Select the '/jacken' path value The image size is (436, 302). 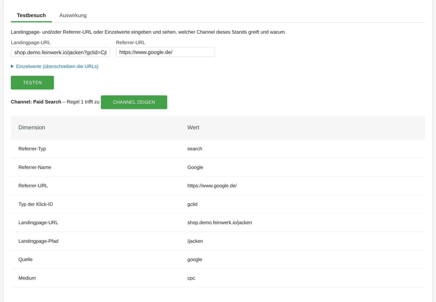(x=195, y=241)
